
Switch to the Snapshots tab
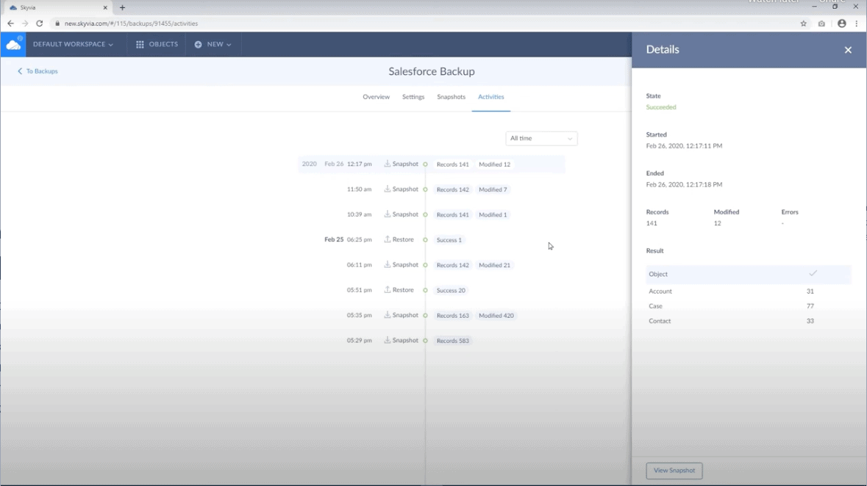pos(451,96)
